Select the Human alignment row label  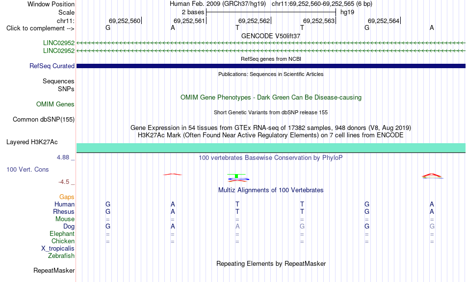coord(64,204)
